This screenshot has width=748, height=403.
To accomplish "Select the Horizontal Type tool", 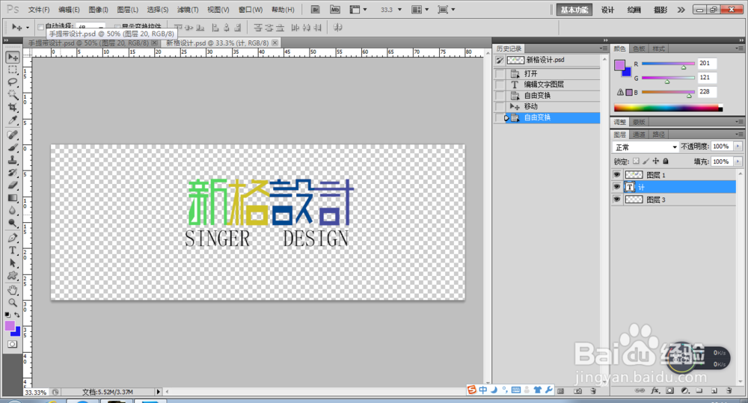I will coord(13,250).
